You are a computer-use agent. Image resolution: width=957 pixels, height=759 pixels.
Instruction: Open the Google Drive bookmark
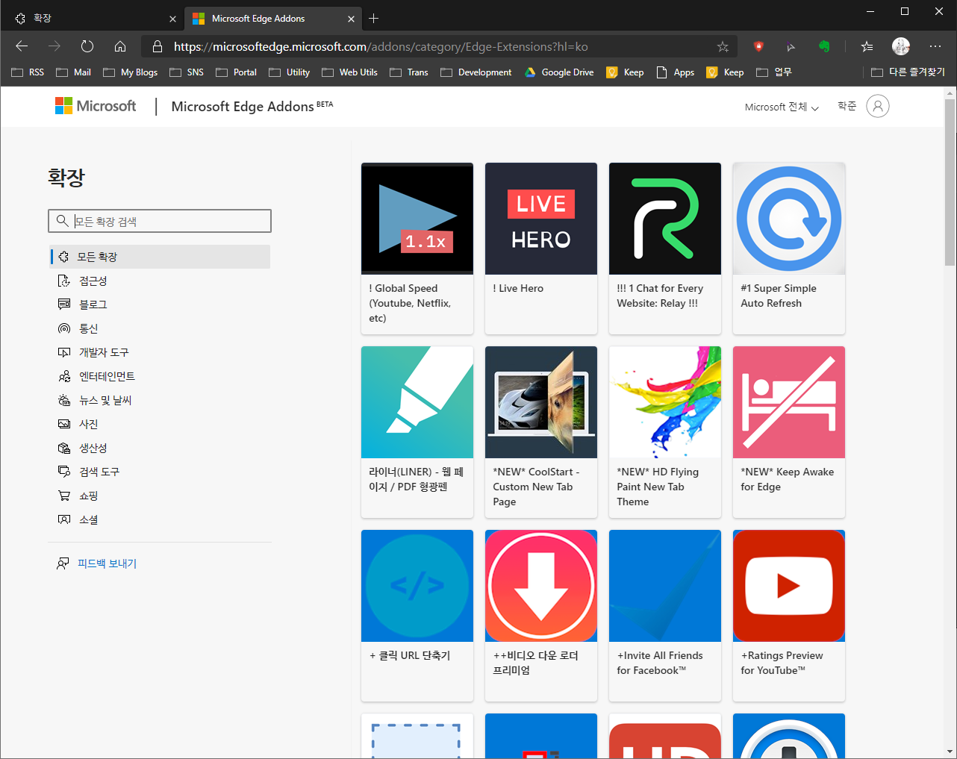pyautogui.click(x=559, y=72)
